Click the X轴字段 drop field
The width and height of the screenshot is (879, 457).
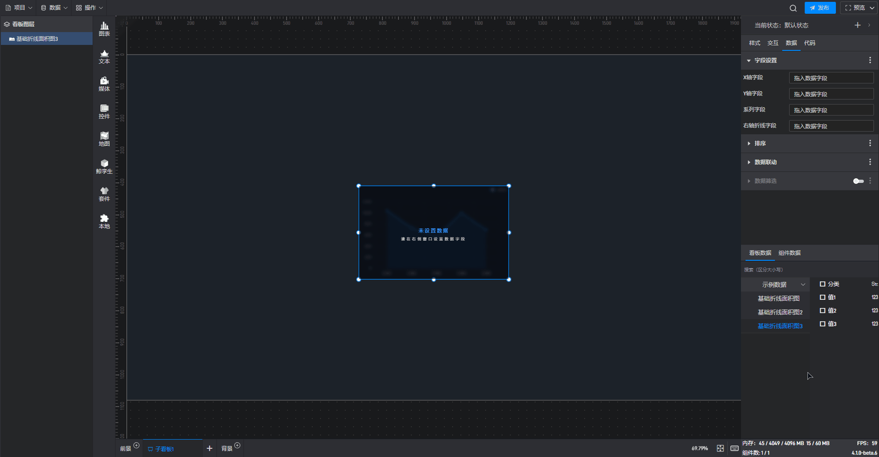[831, 78]
